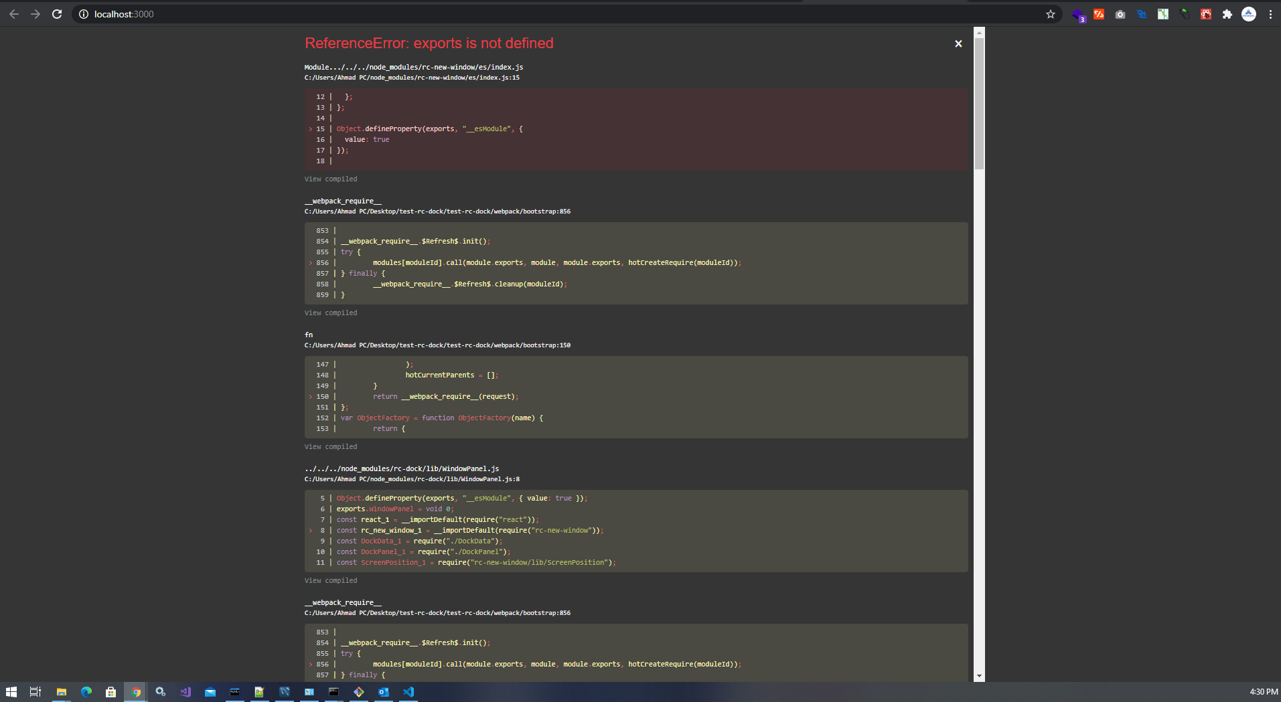1281x702 pixels.
Task: Open the purple extension with badge 3
Action: pyautogui.click(x=1079, y=14)
